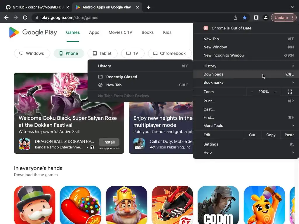Open the orange creature game icon
This screenshot has width=299, height=224.
pyautogui.click(x=264, y=205)
